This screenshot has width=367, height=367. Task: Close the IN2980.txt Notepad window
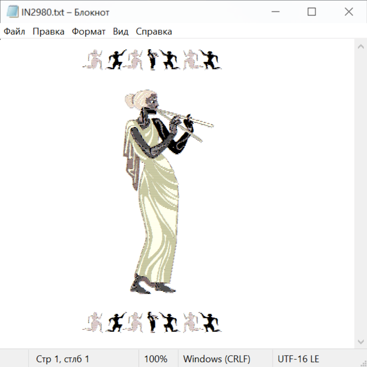click(x=349, y=12)
